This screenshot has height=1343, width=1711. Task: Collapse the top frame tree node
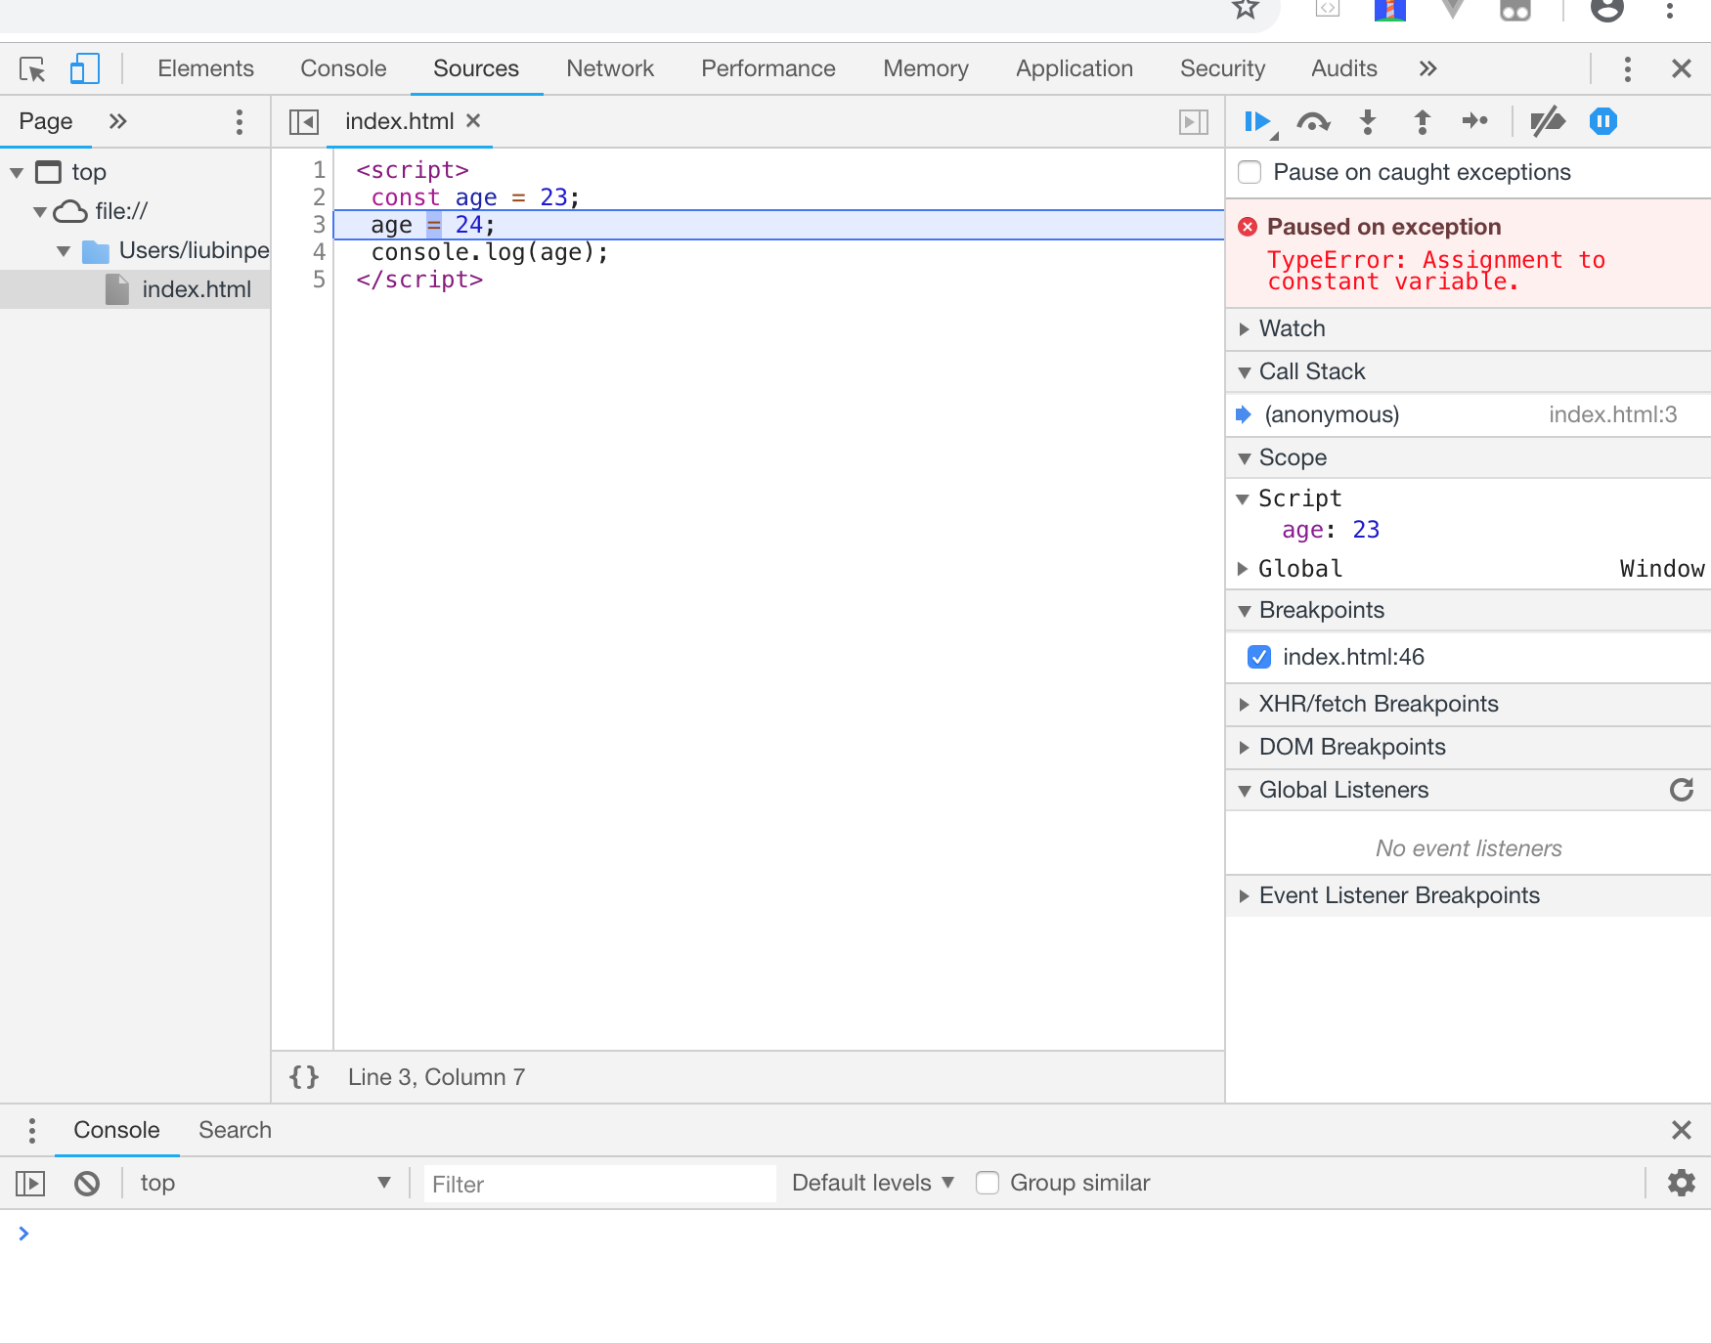[x=17, y=173]
